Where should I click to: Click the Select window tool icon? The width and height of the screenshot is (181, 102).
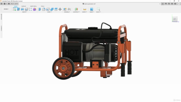coord(98,9)
